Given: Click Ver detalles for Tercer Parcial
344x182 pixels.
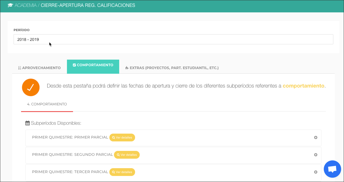Looking at the screenshot, I should click(x=122, y=172).
